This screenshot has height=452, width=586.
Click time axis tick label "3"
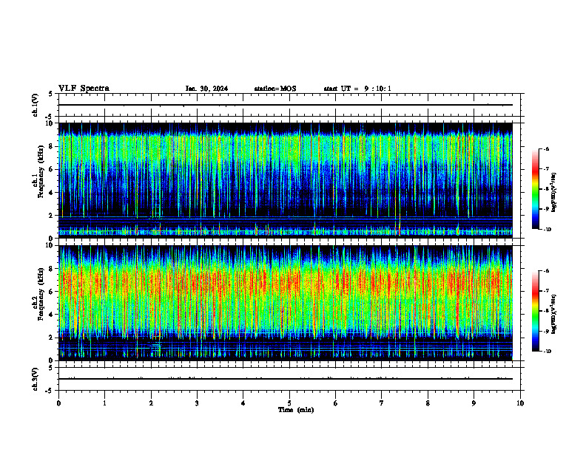point(197,403)
